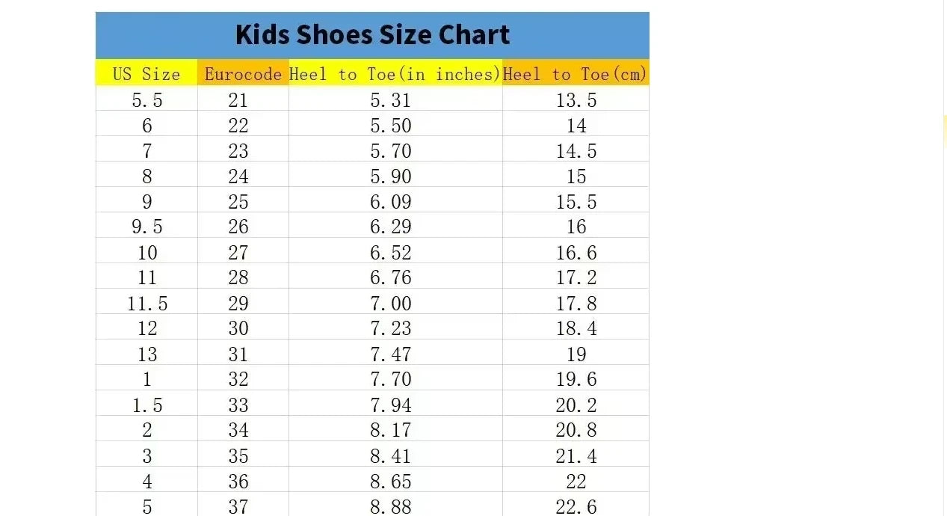Click the 15 cm cell

pyautogui.click(x=576, y=176)
